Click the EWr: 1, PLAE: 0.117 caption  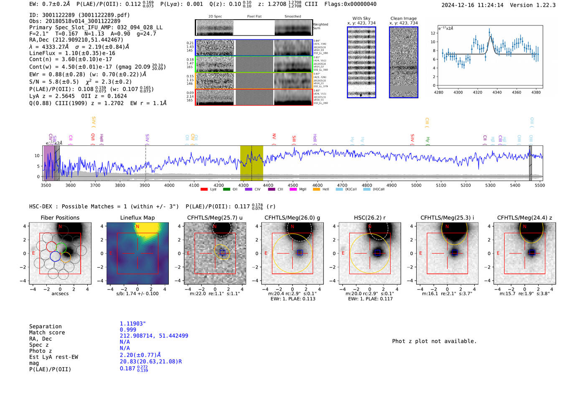(x=370, y=299)
